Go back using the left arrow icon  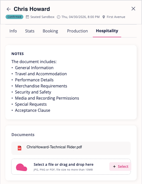[9, 9]
